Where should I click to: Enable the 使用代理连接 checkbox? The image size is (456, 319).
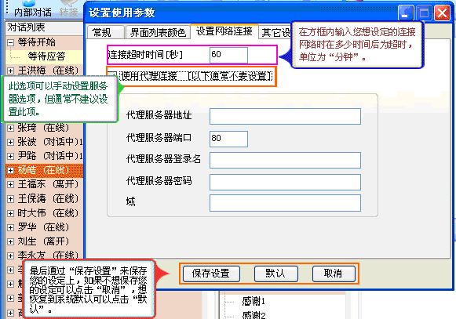tap(113, 75)
